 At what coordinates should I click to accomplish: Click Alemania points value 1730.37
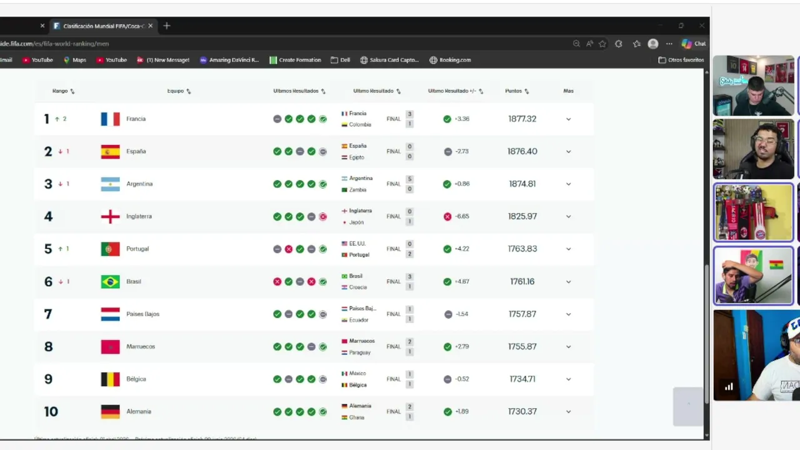coord(522,411)
